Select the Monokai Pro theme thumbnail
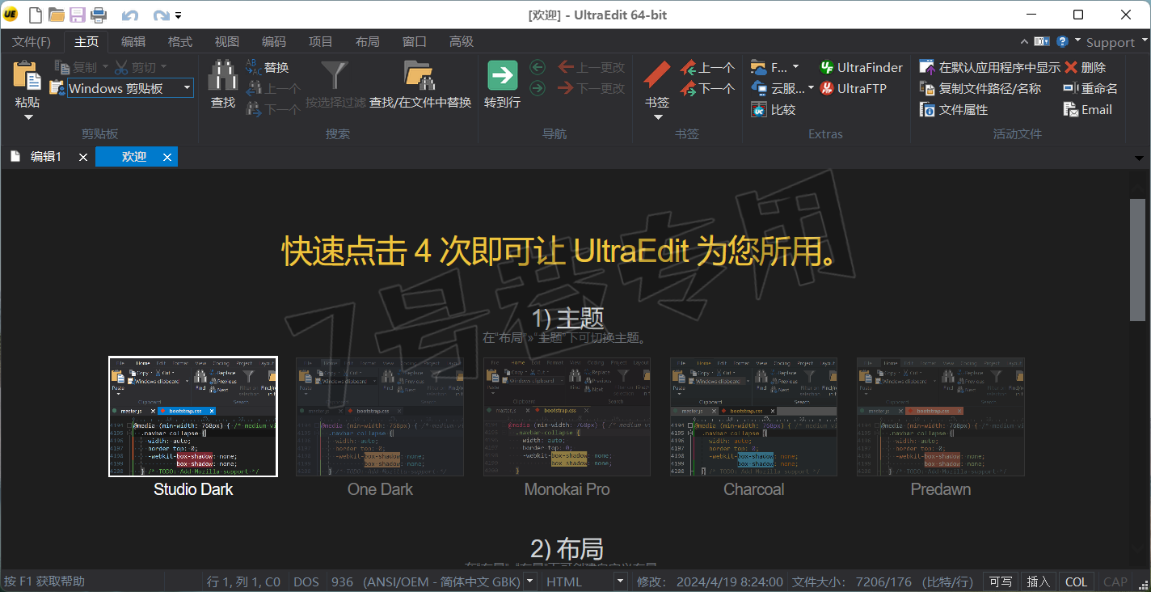 567,417
